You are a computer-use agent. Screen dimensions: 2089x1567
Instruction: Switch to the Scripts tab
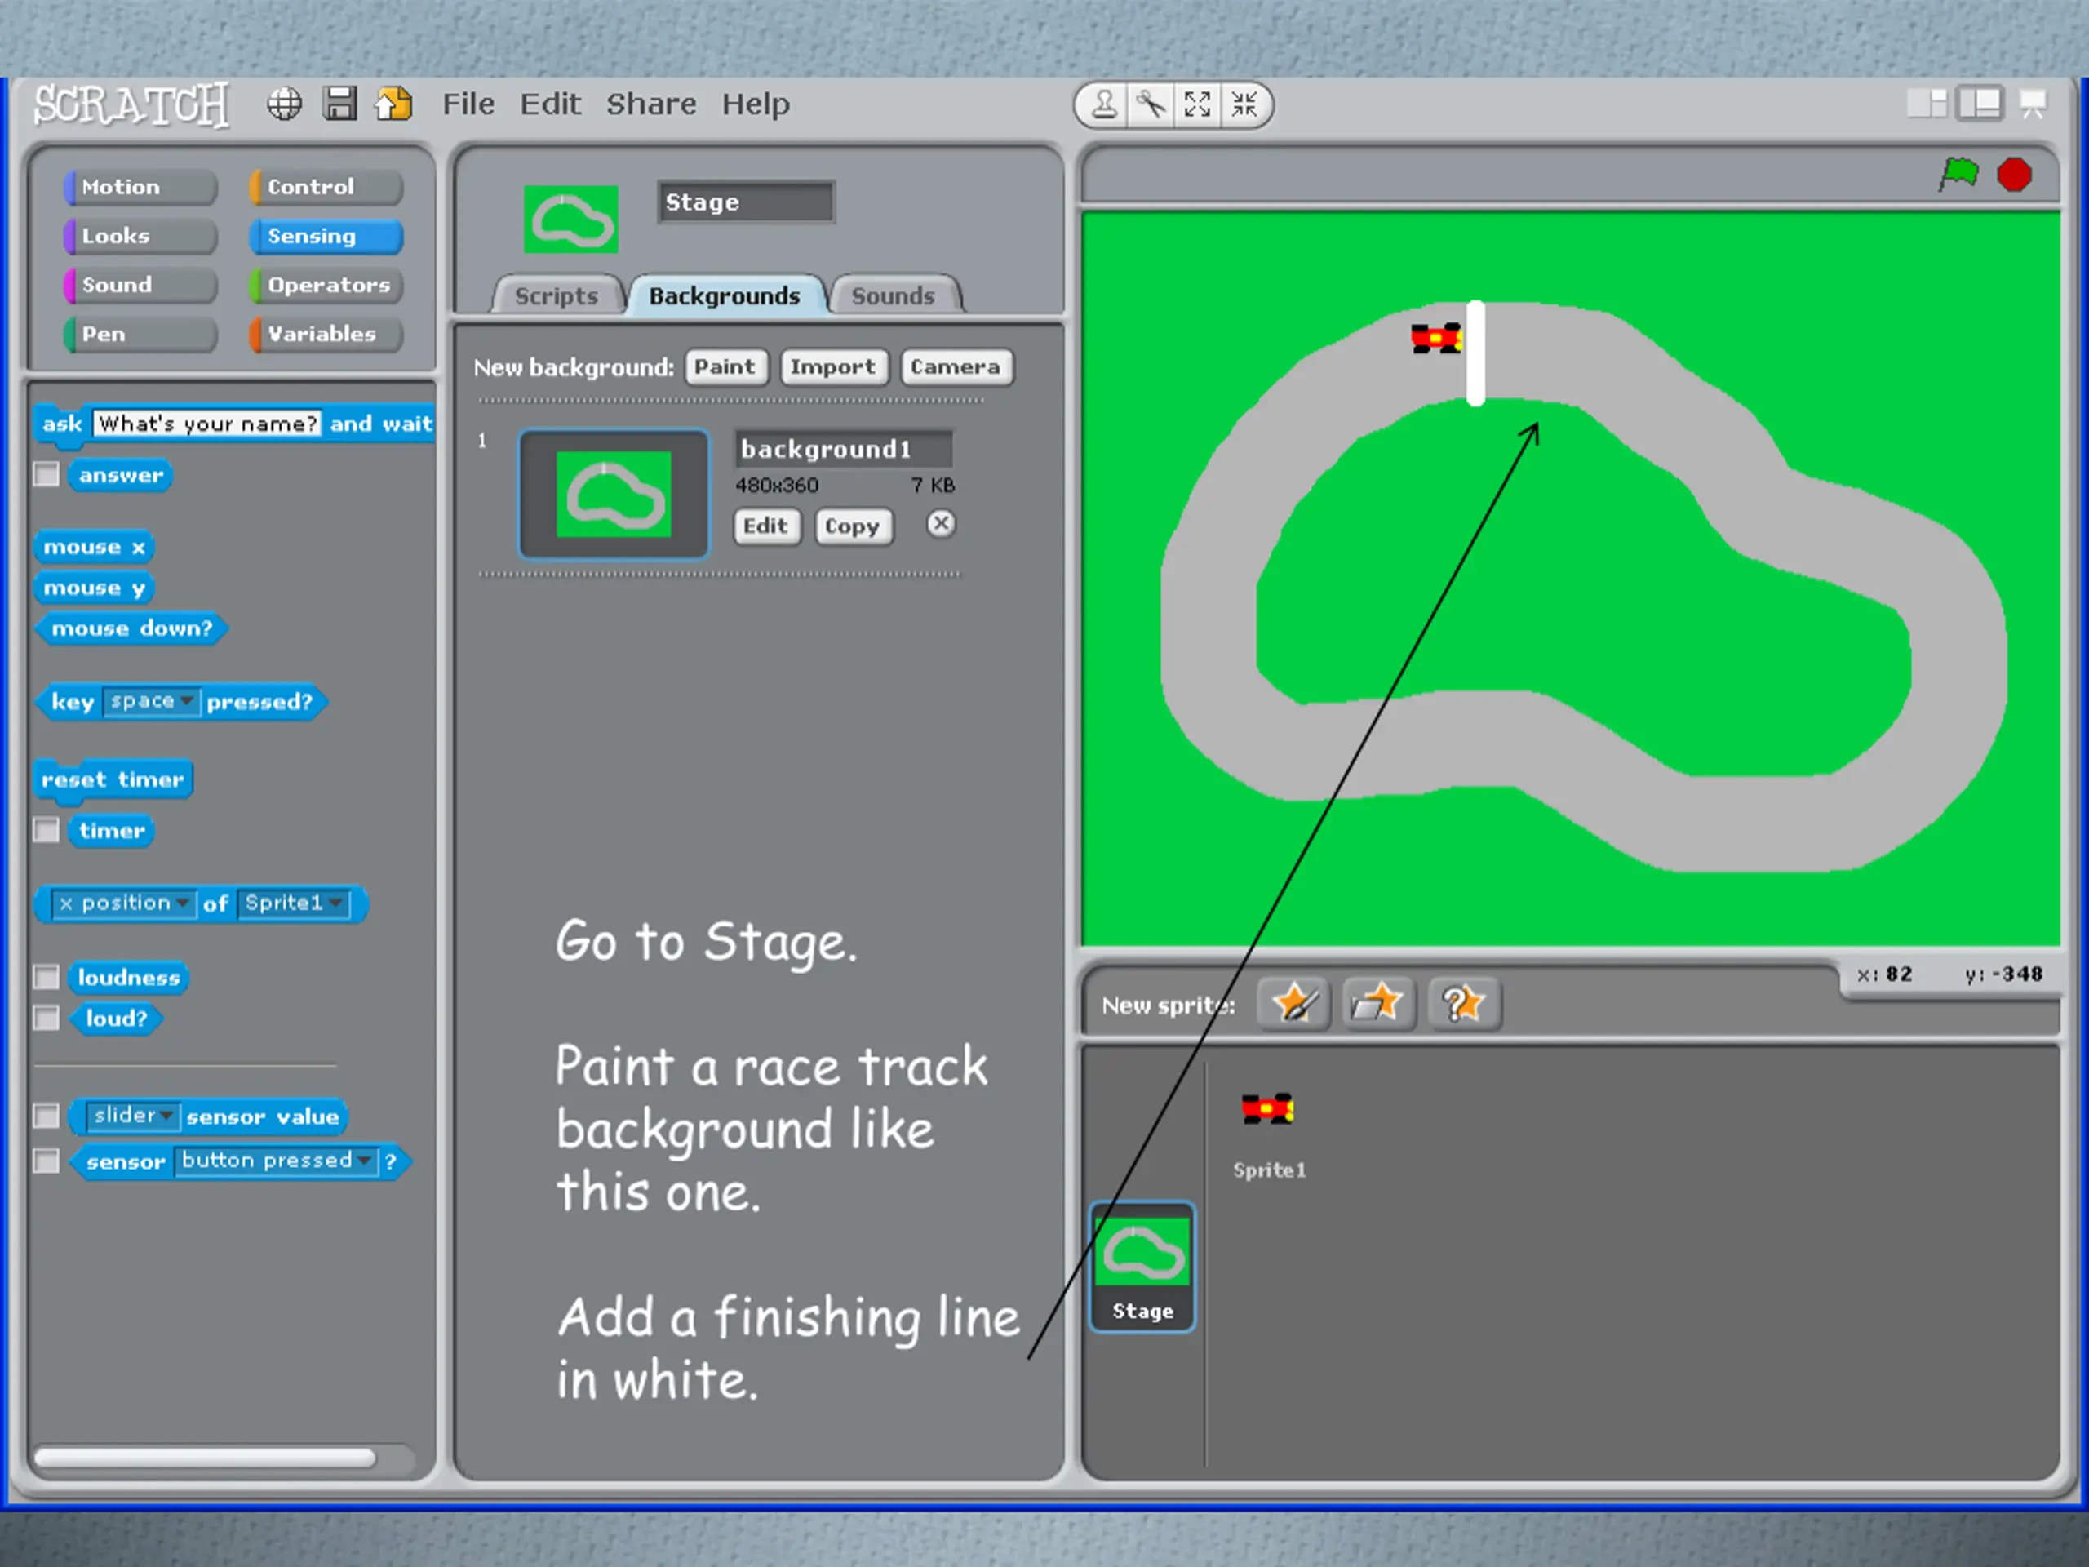pos(557,295)
